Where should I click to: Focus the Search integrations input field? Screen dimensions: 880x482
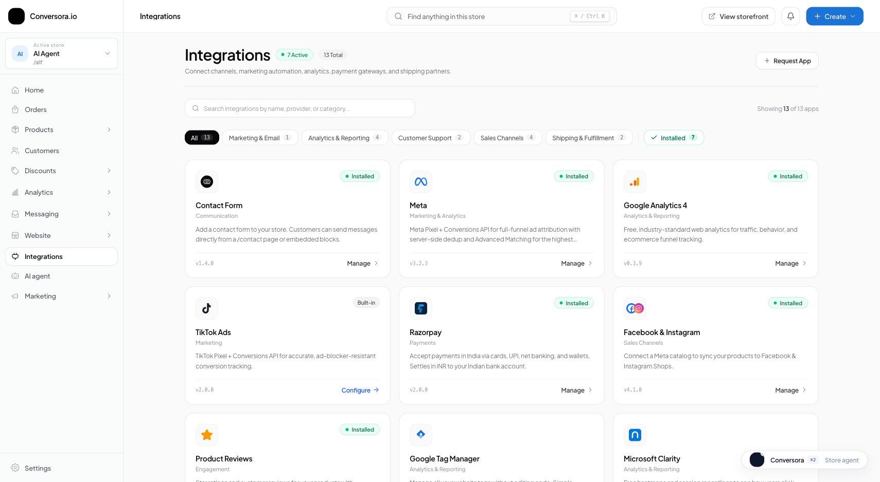coord(300,108)
